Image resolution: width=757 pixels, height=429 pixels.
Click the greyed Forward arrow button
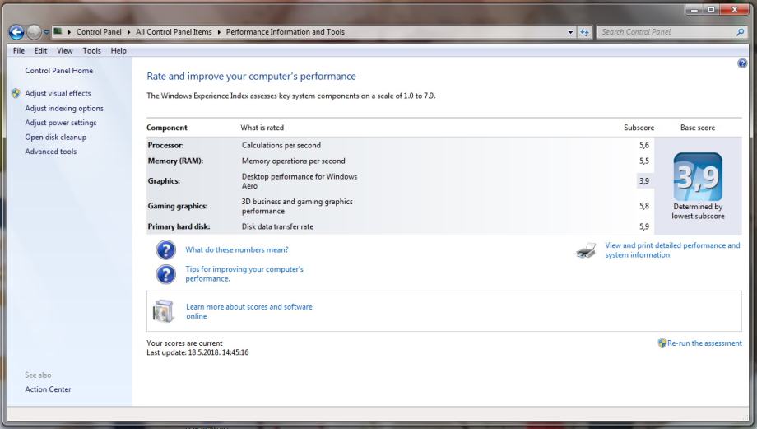[34, 32]
